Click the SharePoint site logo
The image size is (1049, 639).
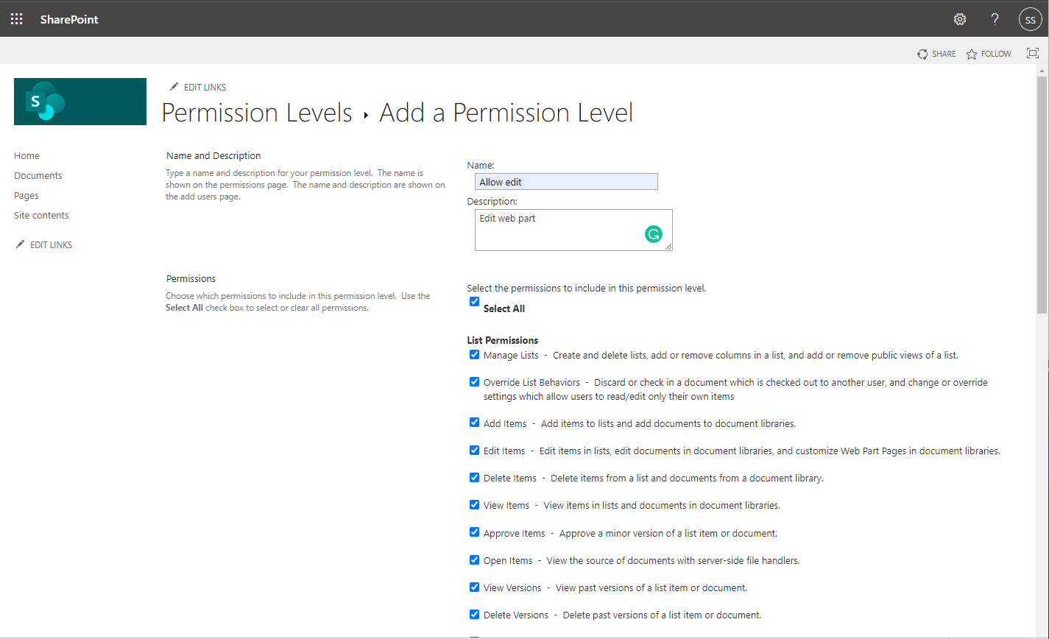coord(80,102)
